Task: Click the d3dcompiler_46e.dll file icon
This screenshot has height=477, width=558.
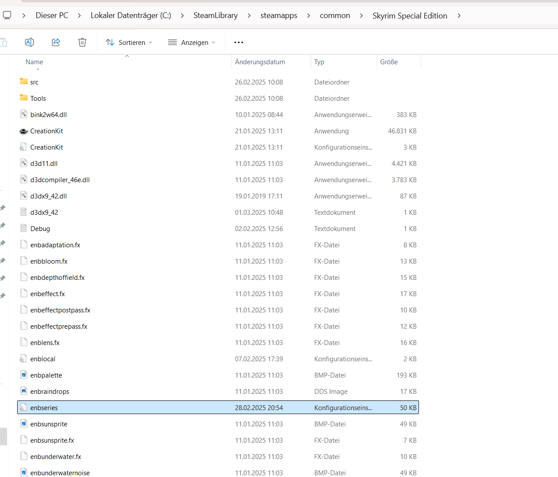Action: [x=24, y=180]
